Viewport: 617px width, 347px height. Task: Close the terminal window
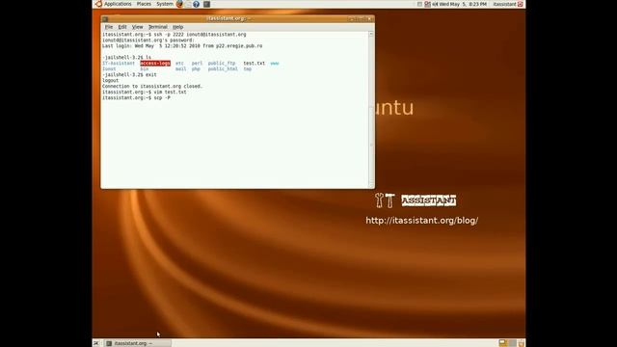coord(369,19)
